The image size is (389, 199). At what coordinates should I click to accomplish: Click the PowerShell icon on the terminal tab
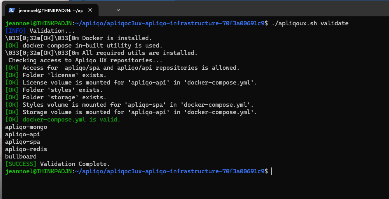pos(12,11)
